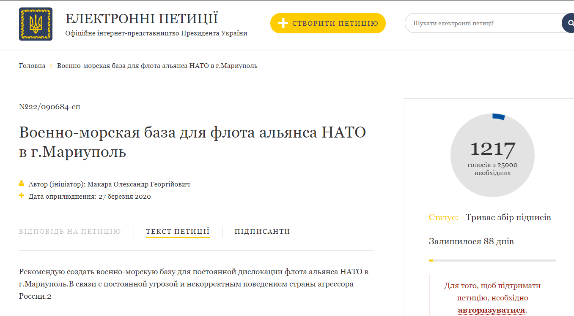Image resolution: width=574 pixels, height=316 pixels.
Task: Open the Підписанти tab
Action: [x=262, y=232]
